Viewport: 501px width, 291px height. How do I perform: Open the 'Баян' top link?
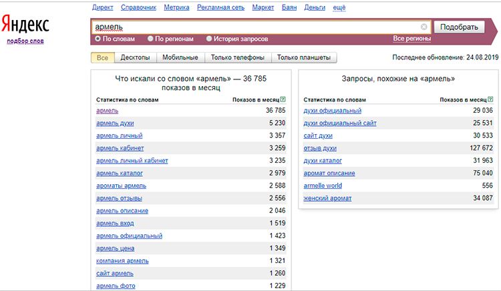click(289, 7)
